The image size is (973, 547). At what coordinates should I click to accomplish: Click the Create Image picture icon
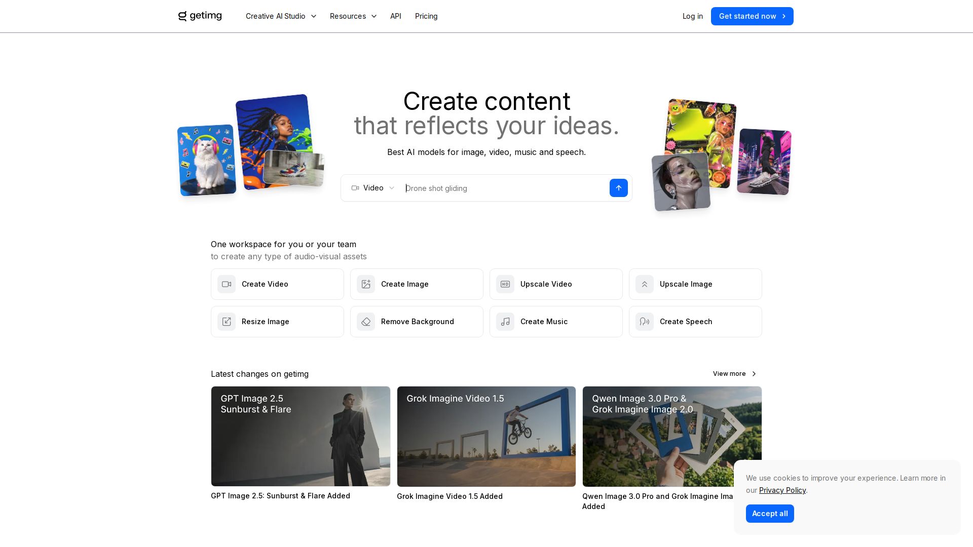(366, 284)
